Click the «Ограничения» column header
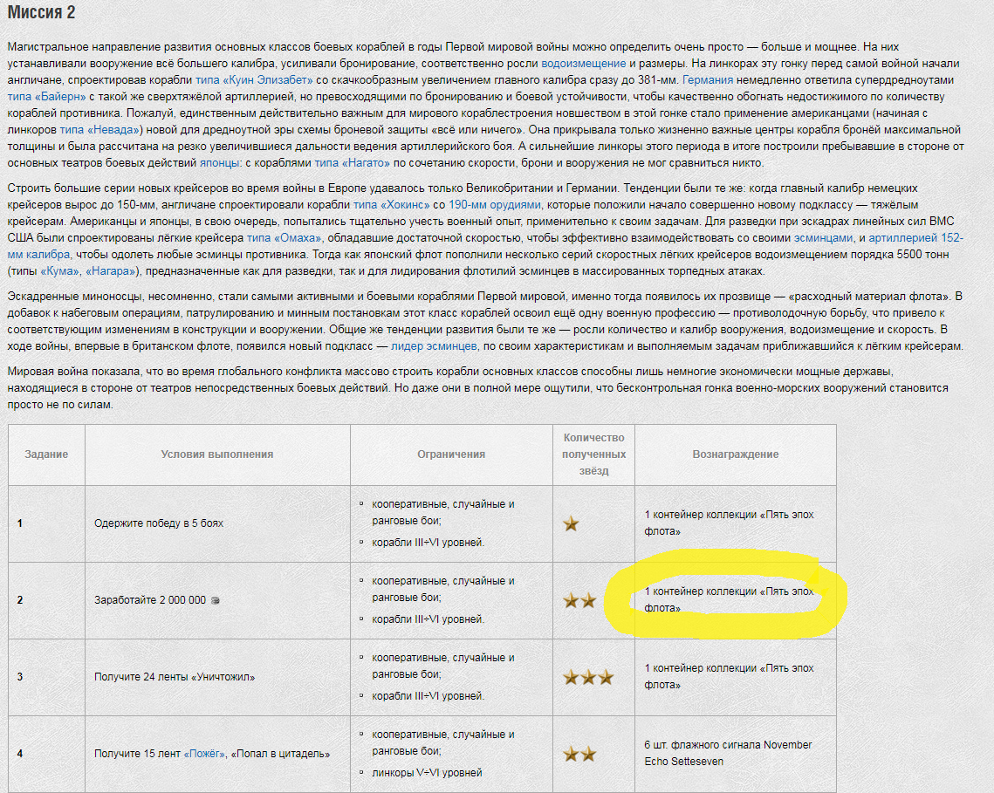The image size is (994, 793). pyautogui.click(x=451, y=455)
